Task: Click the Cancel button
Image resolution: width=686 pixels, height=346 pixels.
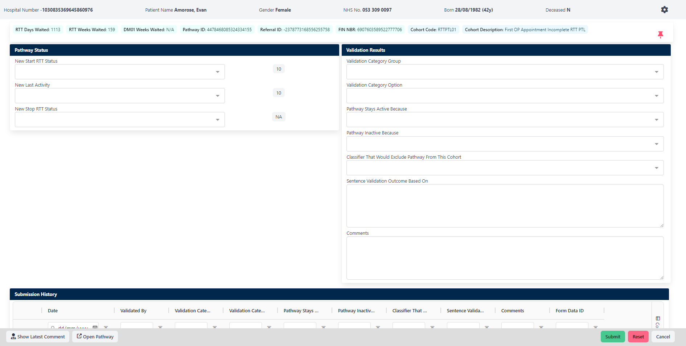Action: click(x=663, y=337)
